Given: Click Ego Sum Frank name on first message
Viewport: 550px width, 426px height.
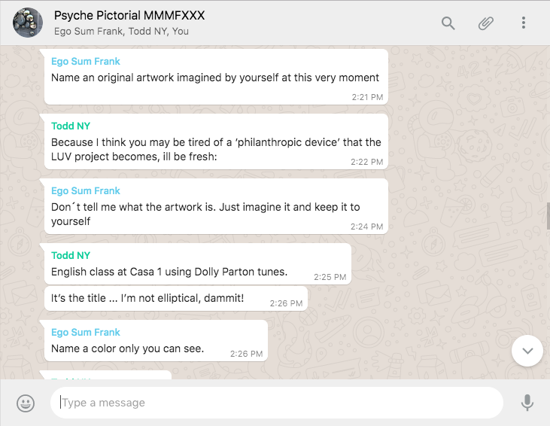Looking at the screenshot, I should 85,62.
